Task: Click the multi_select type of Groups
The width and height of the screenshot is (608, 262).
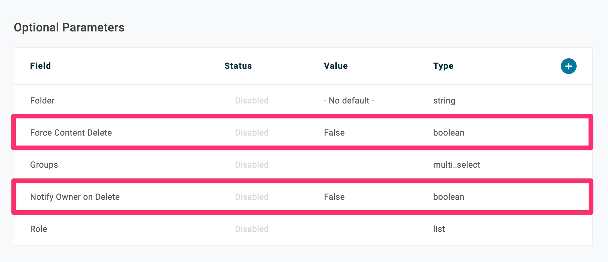Action: [456, 165]
